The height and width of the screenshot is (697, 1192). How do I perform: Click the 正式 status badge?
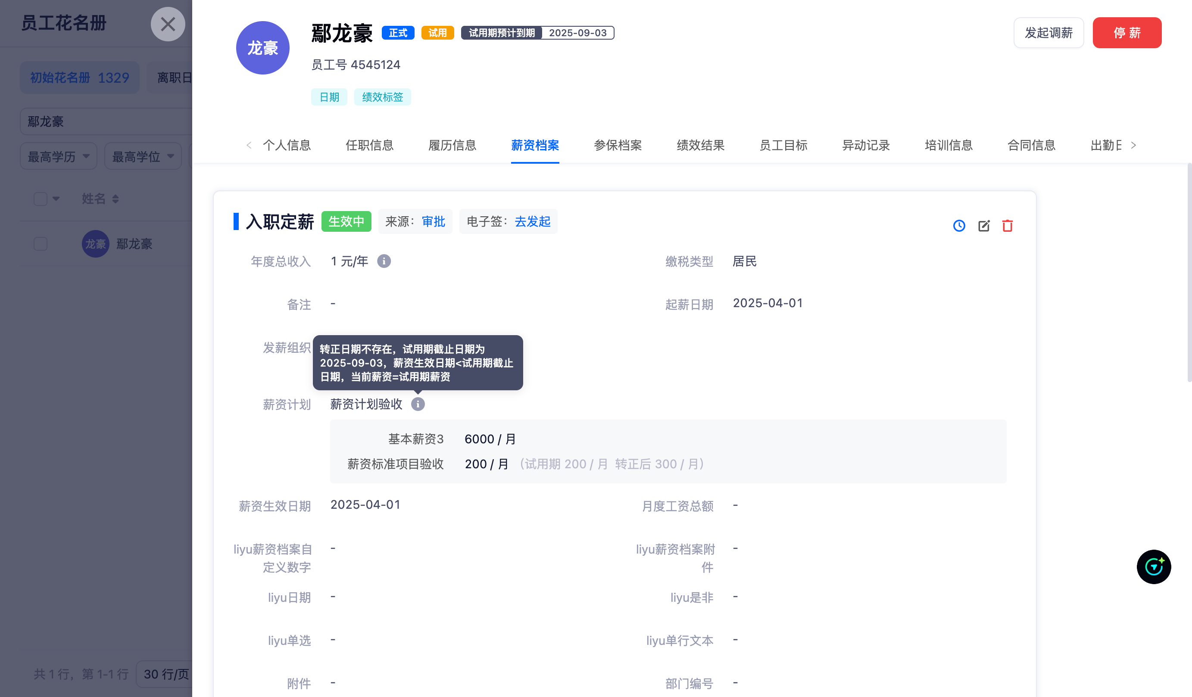click(x=398, y=33)
